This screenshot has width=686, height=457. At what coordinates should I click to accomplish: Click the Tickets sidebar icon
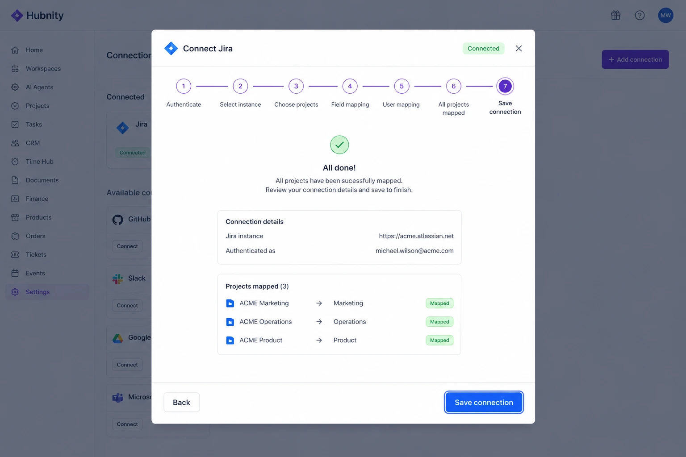(15, 254)
